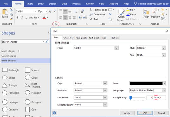Open the Bullets tab in Text dialog
The width and height of the screenshot is (170, 117).
[115, 38]
